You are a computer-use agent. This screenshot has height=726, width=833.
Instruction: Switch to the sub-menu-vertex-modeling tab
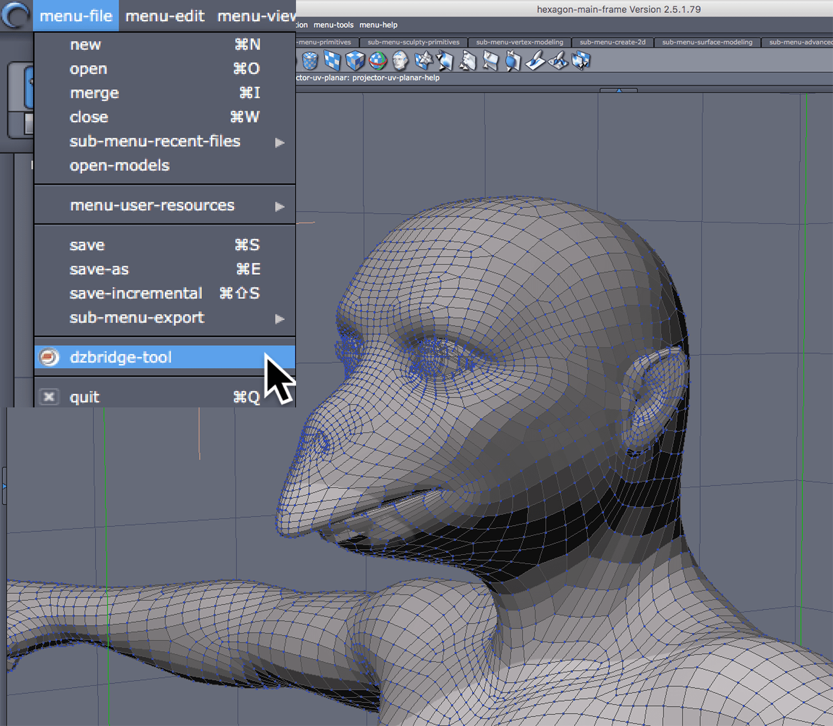click(519, 42)
